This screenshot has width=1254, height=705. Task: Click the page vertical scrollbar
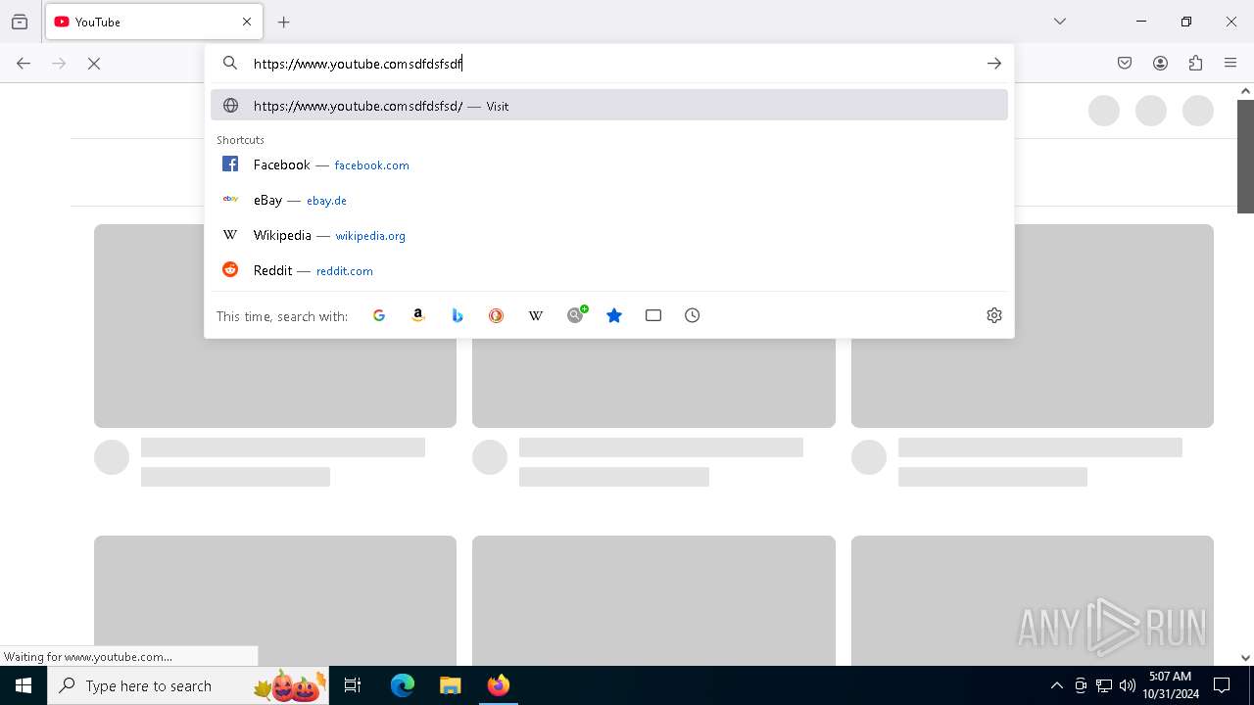pyautogui.click(x=1245, y=157)
